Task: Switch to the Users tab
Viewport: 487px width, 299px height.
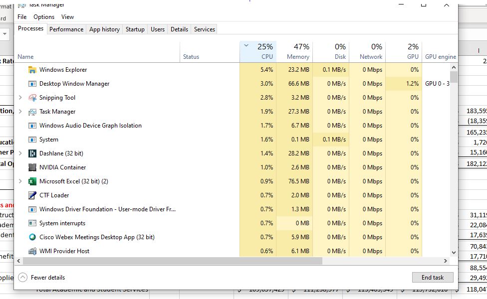Action: 158,29
